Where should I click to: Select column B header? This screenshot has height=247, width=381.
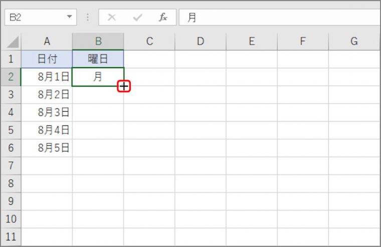coord(98,42)
